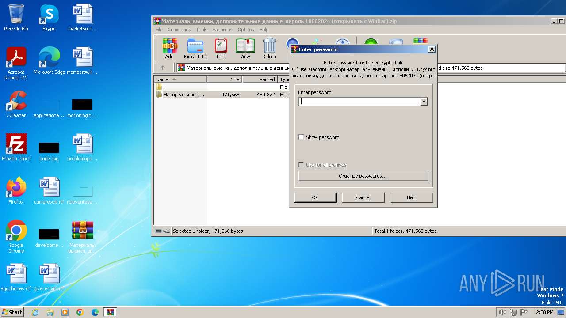Click the View toolbar icon
The height and width of the screenshot is (318, 566).
[x=245, y=48]
